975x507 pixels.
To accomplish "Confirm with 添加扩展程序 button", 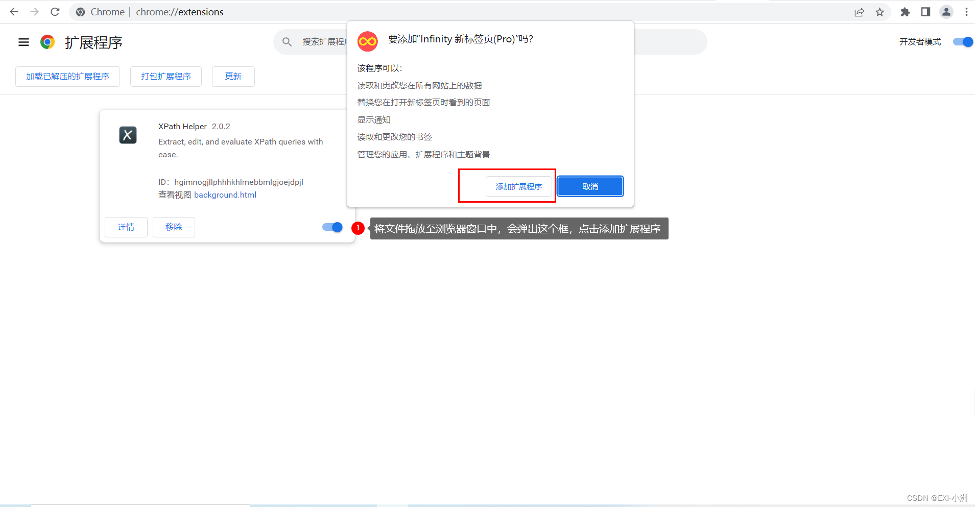I will coord(519,186).
